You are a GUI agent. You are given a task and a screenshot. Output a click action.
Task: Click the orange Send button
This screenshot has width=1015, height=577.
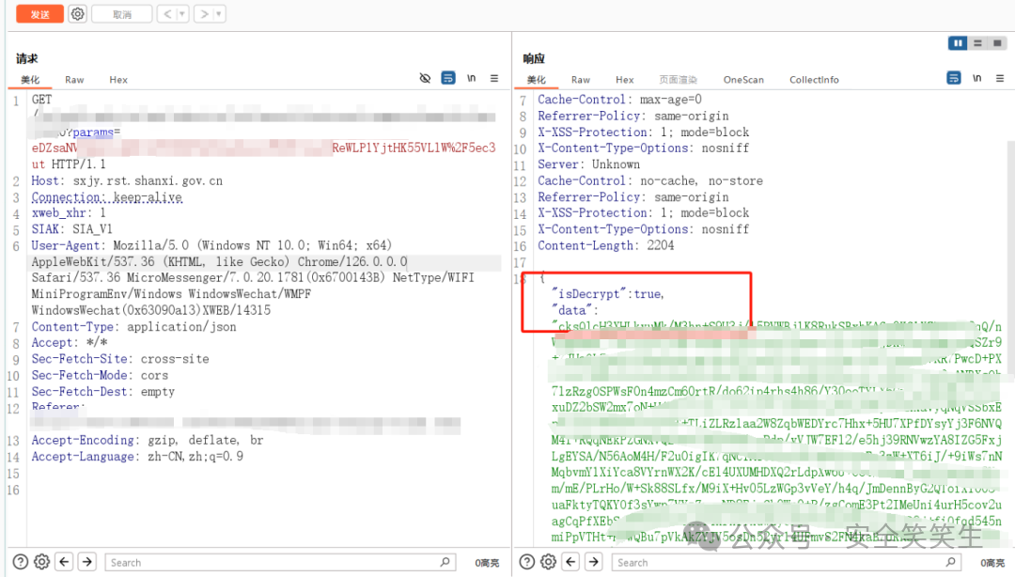[x=39, y=13]
